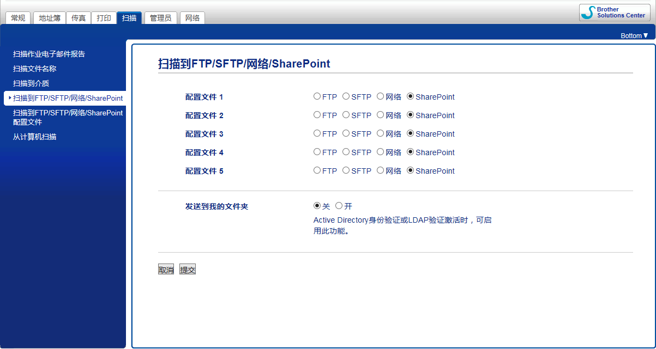
Task: Set 发送到我的文件夹 to 开
Action: [x=339, y=206]
